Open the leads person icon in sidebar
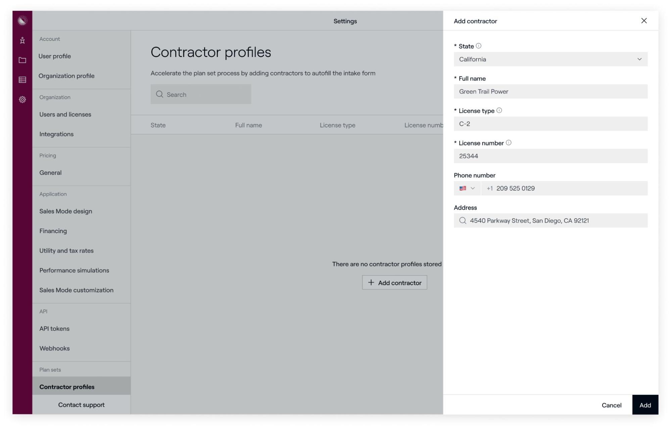Image resolution: width=671 pixels, height=429 pixels. point(22,41)
